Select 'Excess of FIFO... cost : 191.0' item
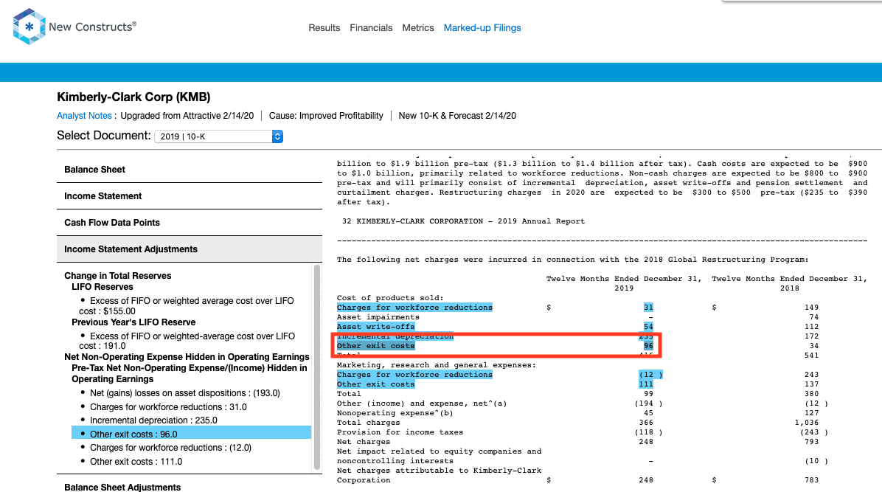 (187, 341)
